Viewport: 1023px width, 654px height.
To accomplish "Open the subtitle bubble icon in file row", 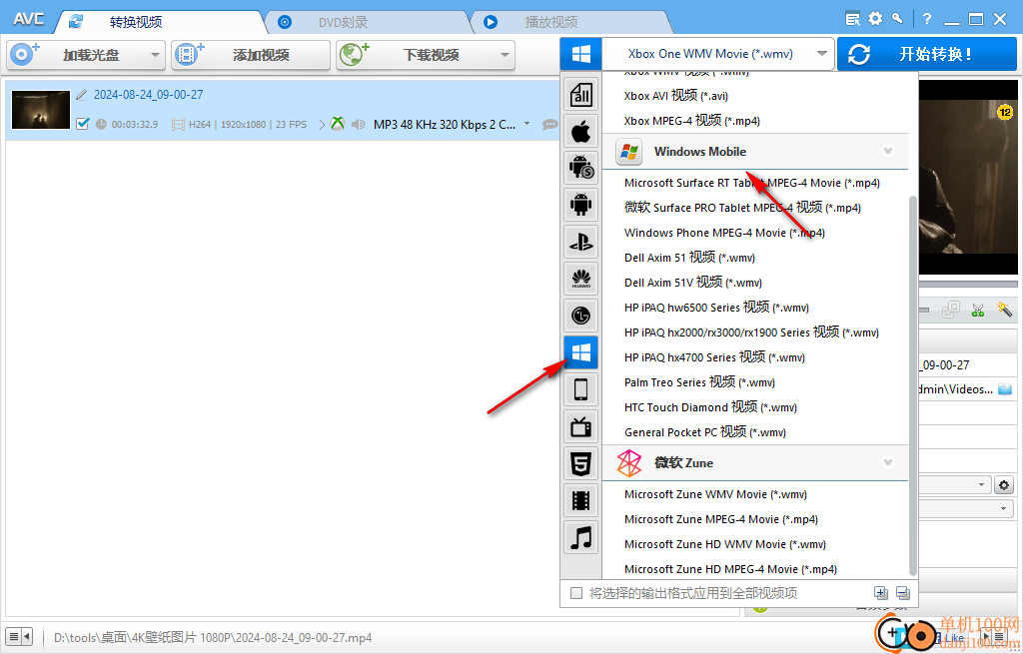I will pyautogui.click(x=550, y=124).
